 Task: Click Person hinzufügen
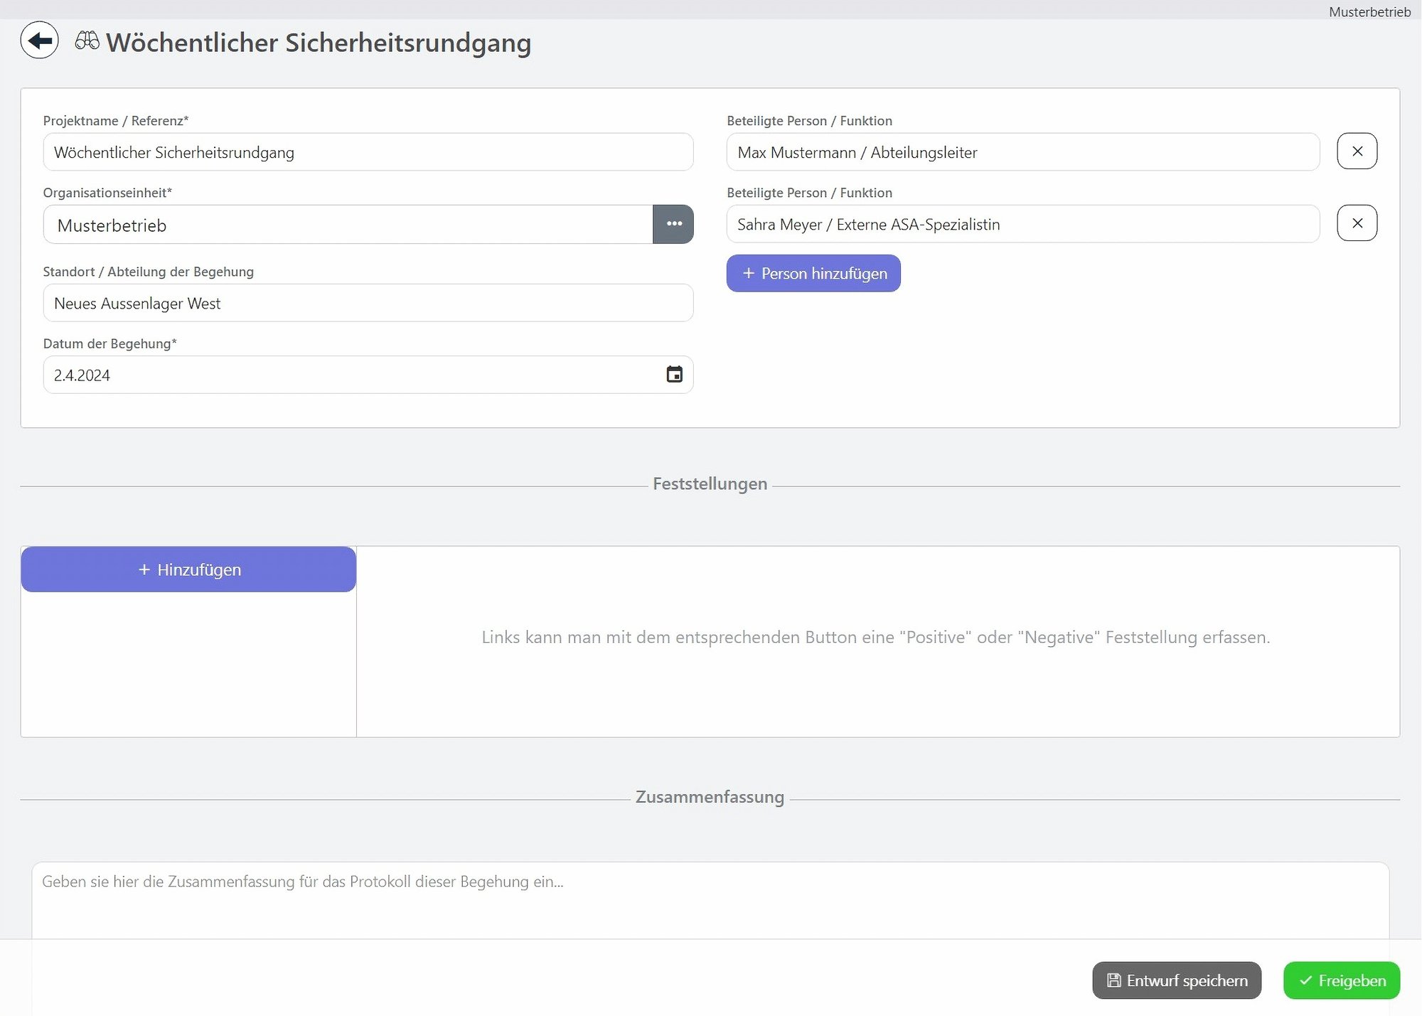click(813, 273)
